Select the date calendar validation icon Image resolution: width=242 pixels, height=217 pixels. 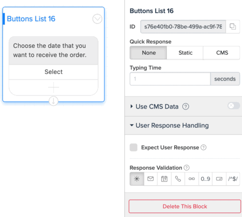[x=164, y=179]
